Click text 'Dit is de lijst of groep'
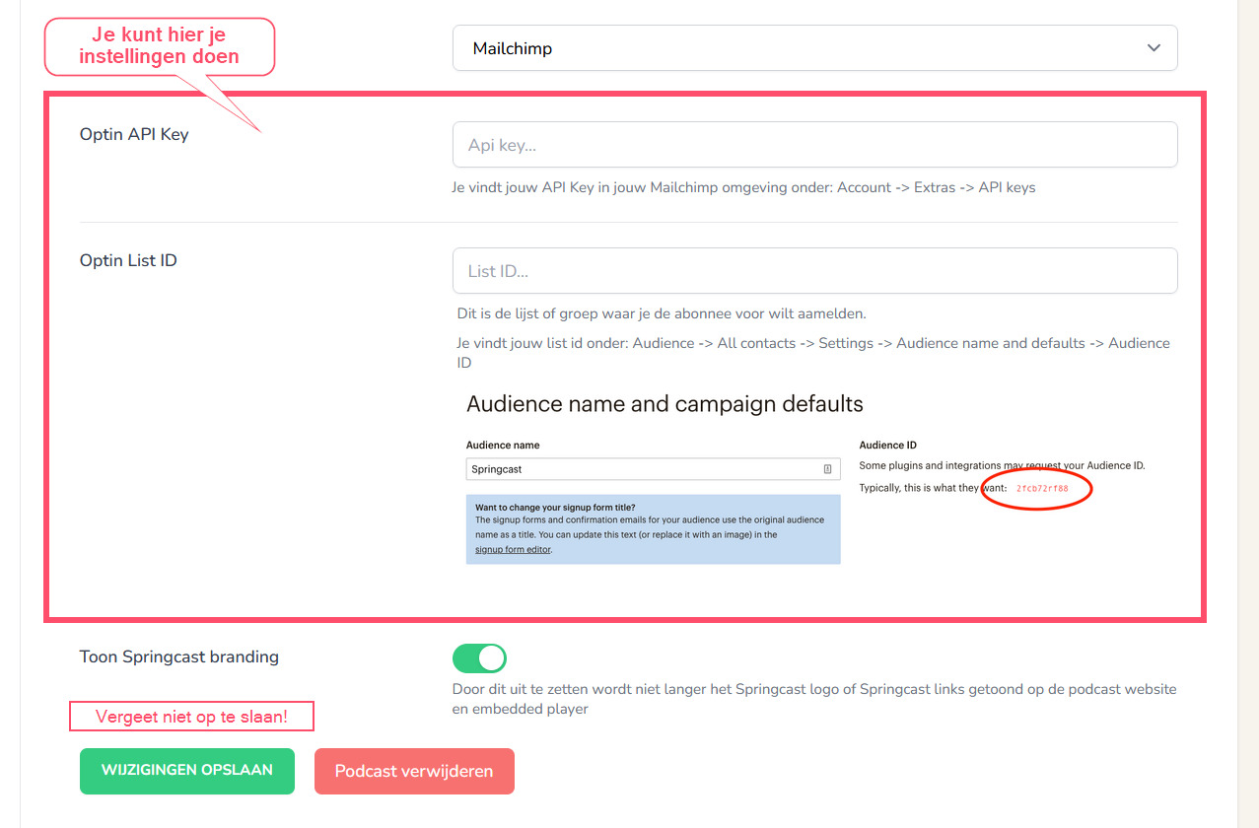Image resolution: width=1259 pixels, height=828 pixels. pos(662,314)
